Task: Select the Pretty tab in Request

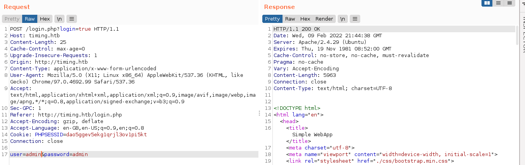Action: pos(12,19)
